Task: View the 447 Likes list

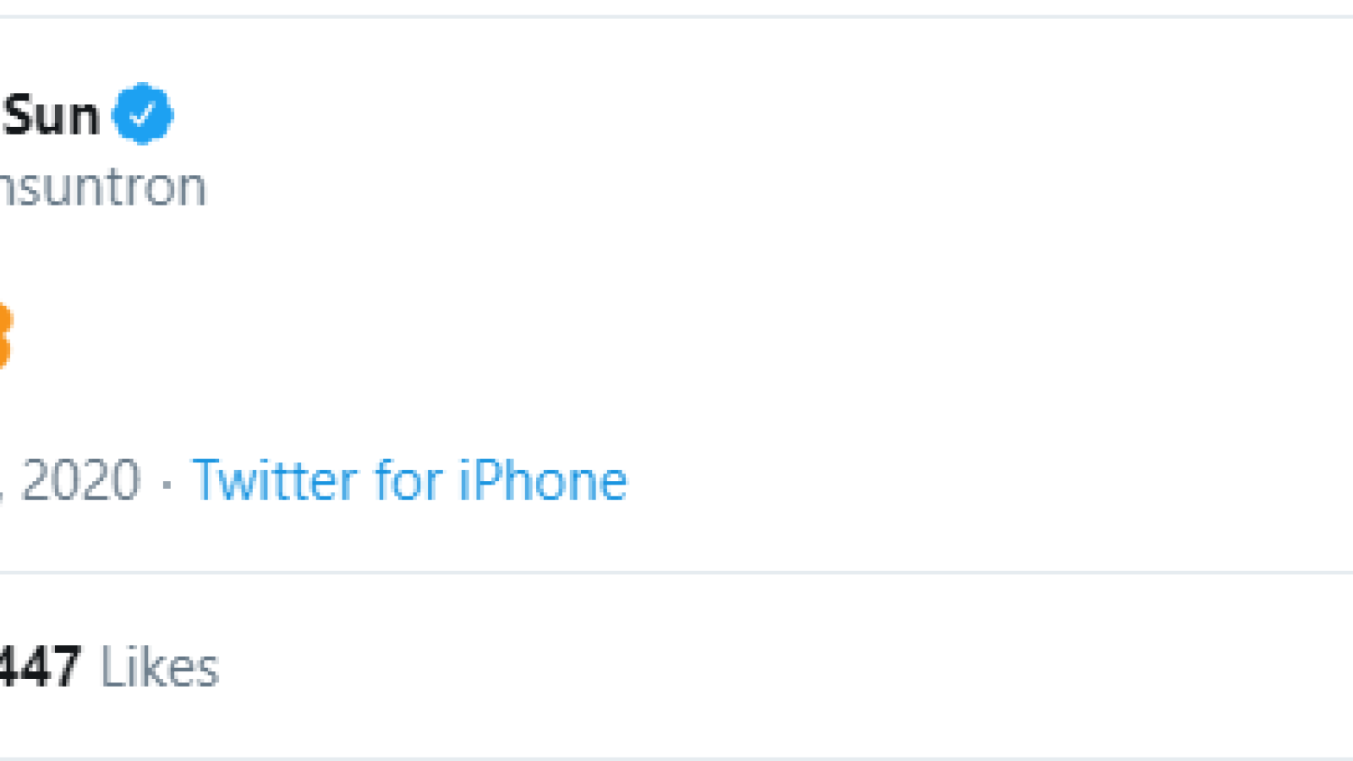Action: 109,667
